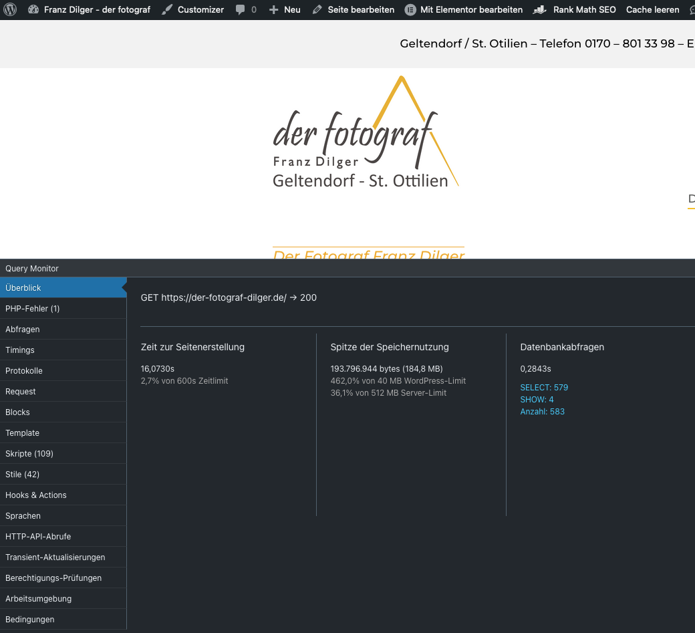Open the Transient-Aktualisierungen panel
Image resolution: width=695 pixels, height=633 pixels.
pyautogui.click(x=63, y=557)
